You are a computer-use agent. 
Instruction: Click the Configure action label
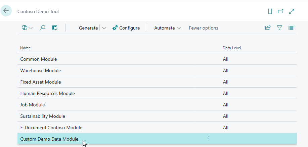click(x=129, y=28)
